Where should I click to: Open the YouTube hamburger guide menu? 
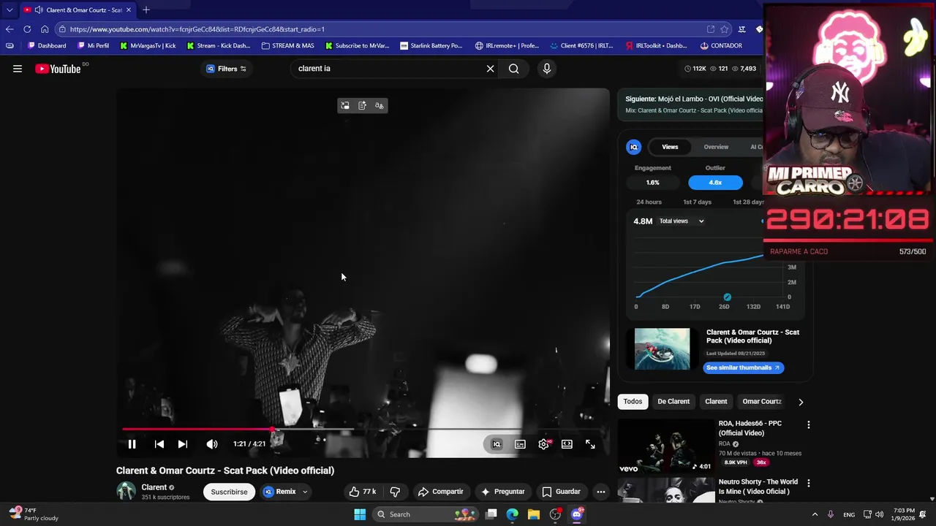pyautogui.click(x=18, y=69)
